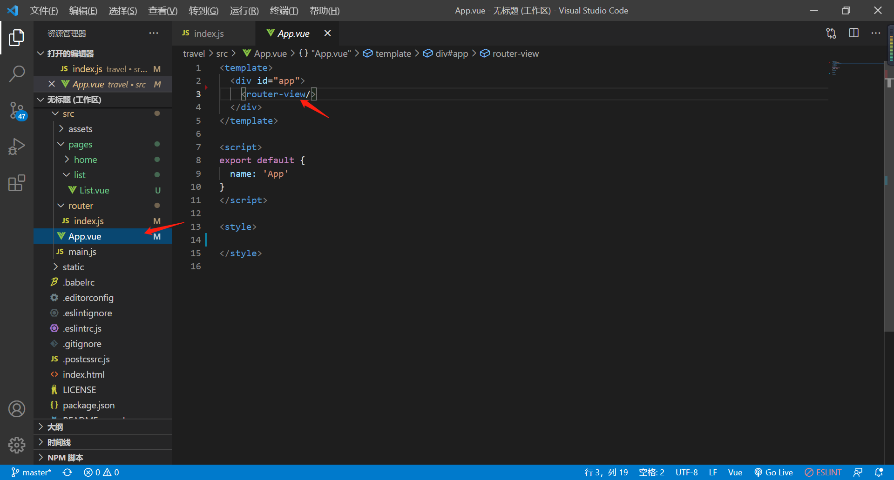The height and width of the screenshot is (480, 894).
Task: Collapse the list folder
Action: point(102,175)
